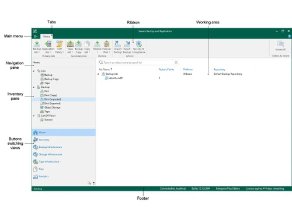Click the object name search field

pos(138,62)
